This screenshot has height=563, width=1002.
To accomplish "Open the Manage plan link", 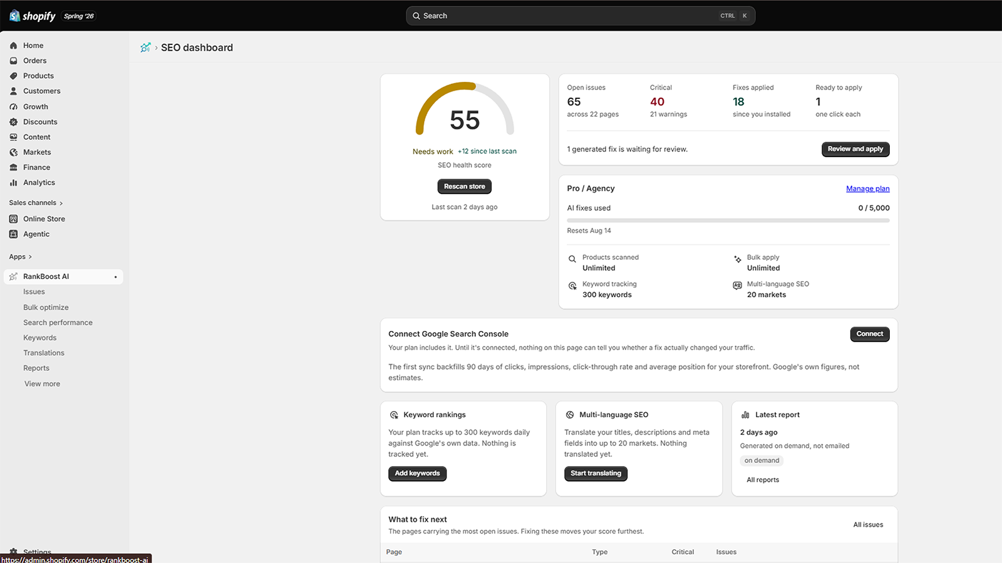I will coord(868,189).
